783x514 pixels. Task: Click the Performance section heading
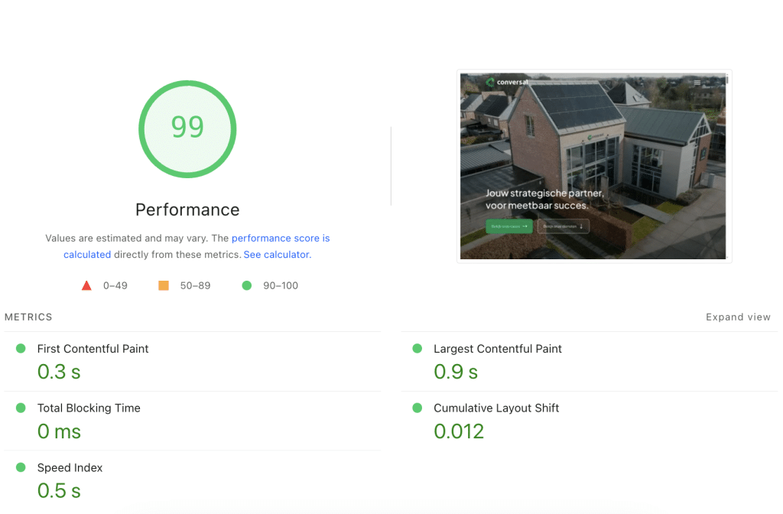point(187,210)
